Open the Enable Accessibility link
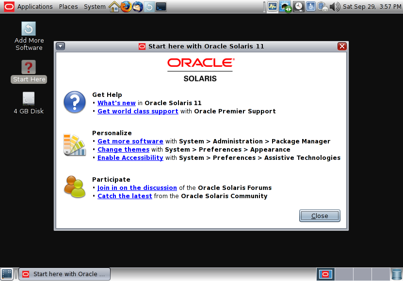The height and width of the screenshot is (281, 403). pyautogui.click(x=130, y=158)
